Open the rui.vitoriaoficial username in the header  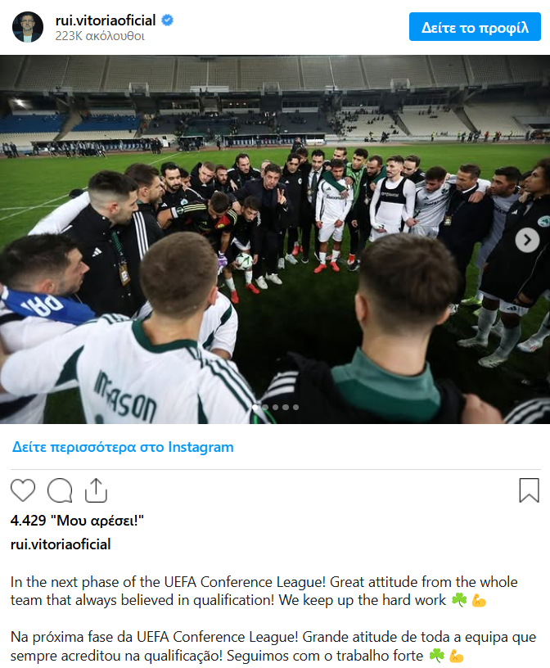106,20
